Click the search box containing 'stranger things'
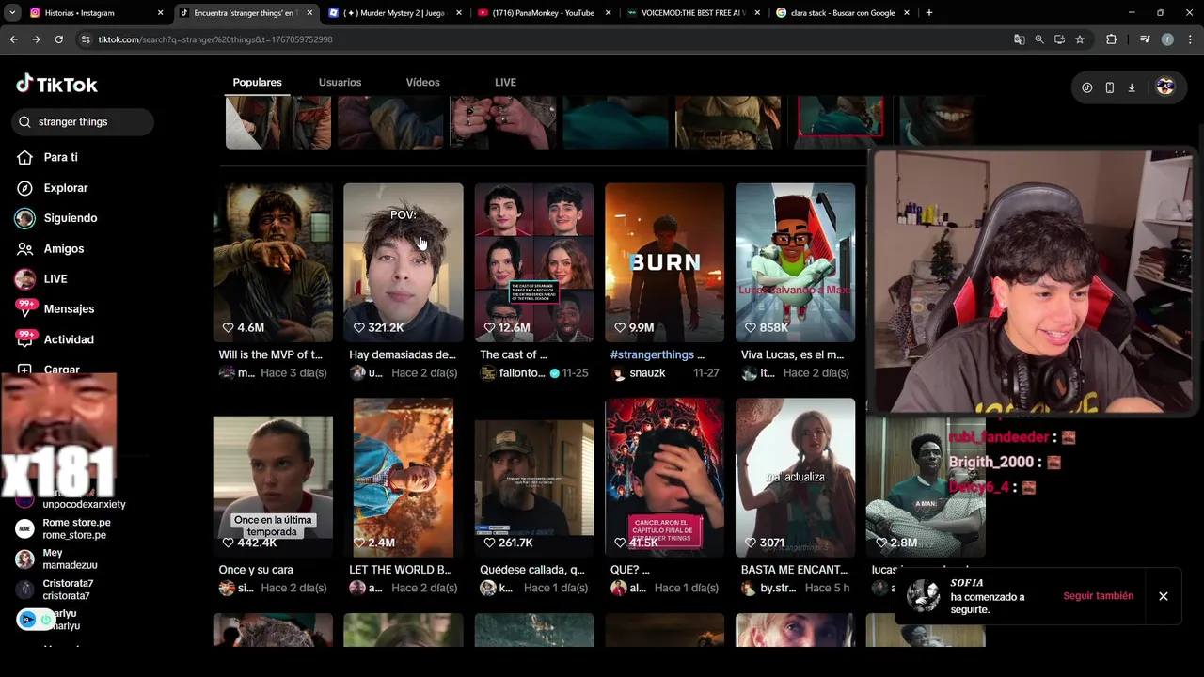 [x=83, y=121]
